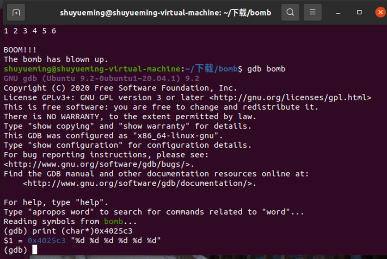Minimize the terminal window
This screenshot has height=259, width=387.
pos(338,13)
